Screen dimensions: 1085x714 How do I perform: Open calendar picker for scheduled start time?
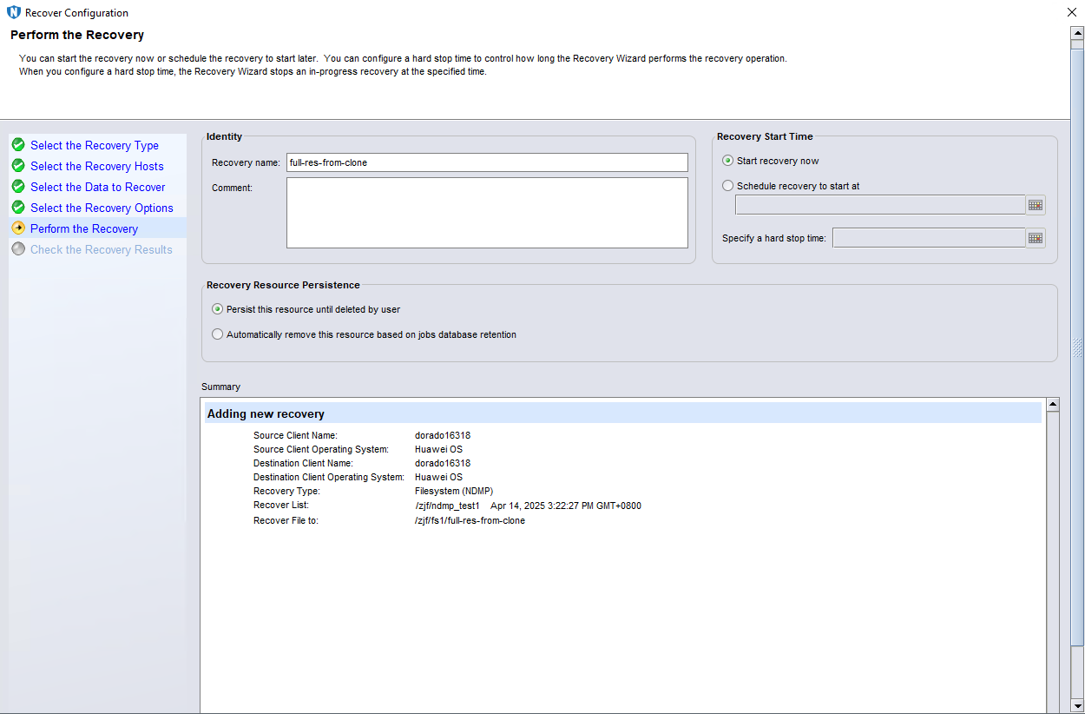(x=1036, y=205)
